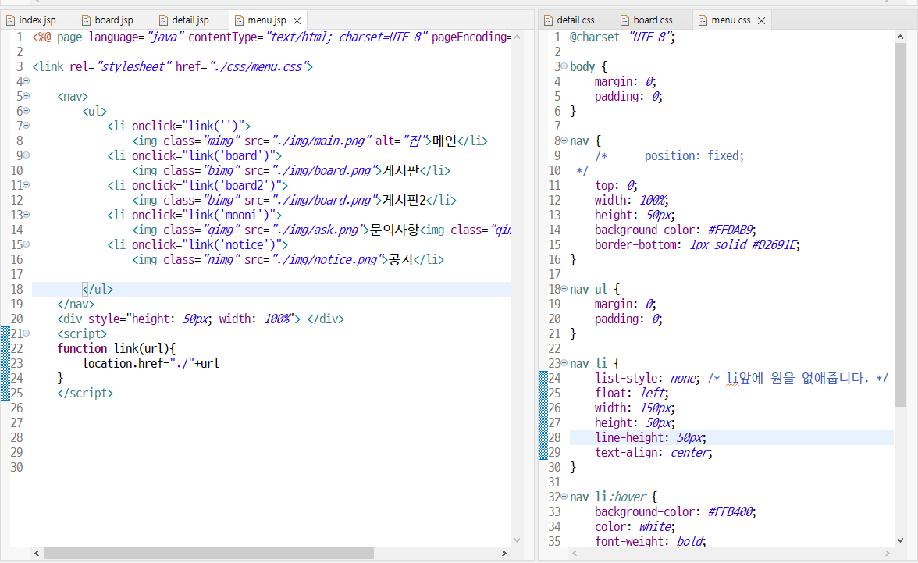This screenshot has width=918, height=563.
Task: Click the board.jsp file icon
Action: [x=86, y=20]
